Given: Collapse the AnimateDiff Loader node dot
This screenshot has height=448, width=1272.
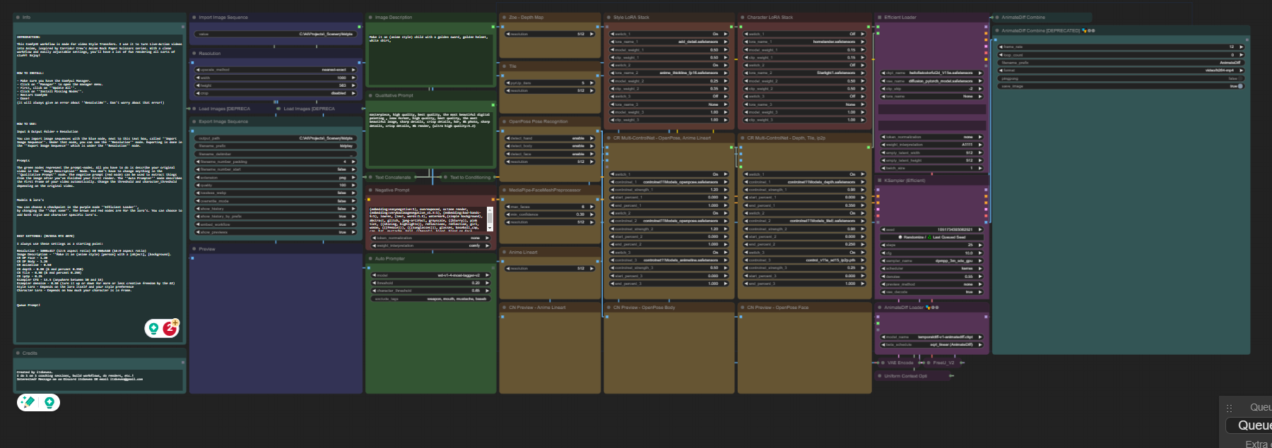Looking at the screenshot, I should click(x=880, y=308).
